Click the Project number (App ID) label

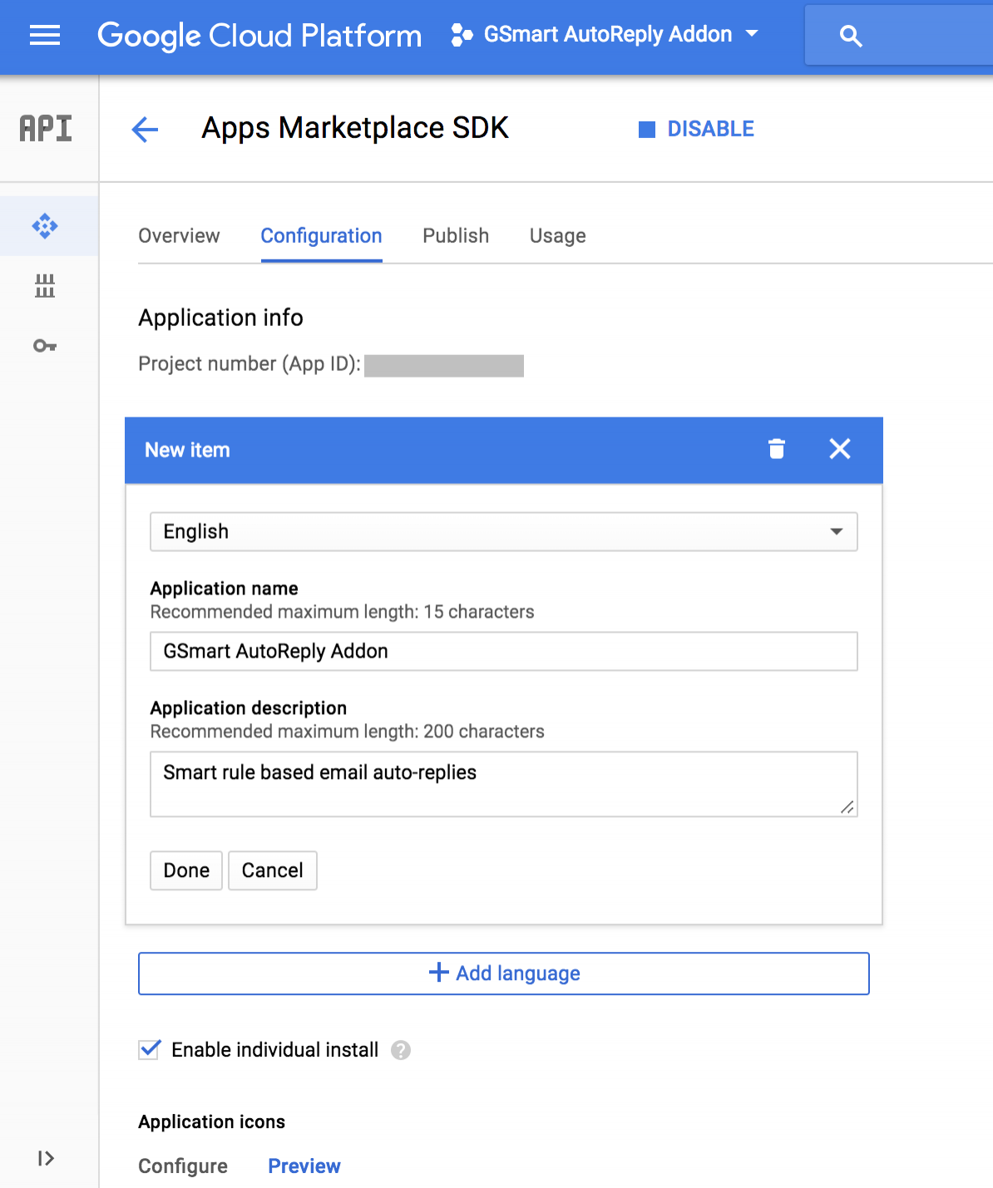249,364
